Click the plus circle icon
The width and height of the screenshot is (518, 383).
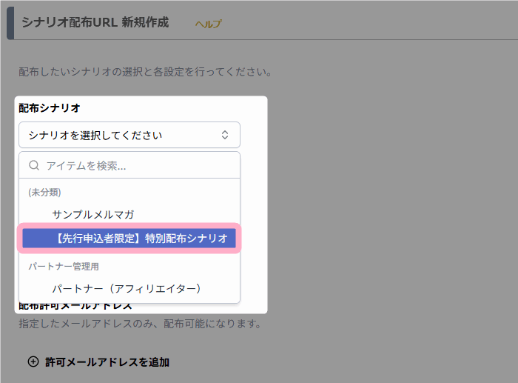[x=33, y=362]
